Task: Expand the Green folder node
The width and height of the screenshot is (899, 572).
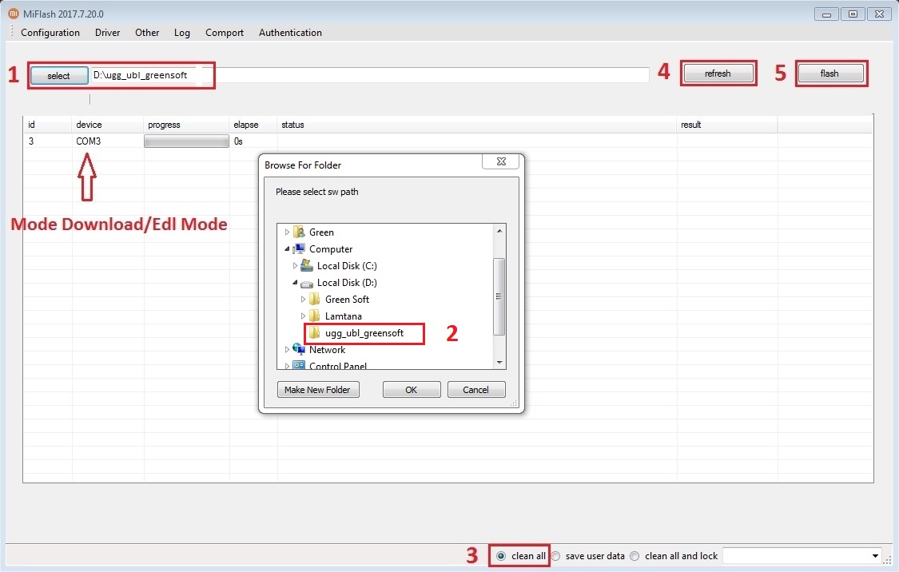Action: pyautogui.click(x=287, y=232)
